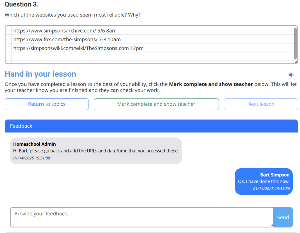Focus the Provide your feedback field
The width and height of the screenshot is (300, 233).
point(142,217)
